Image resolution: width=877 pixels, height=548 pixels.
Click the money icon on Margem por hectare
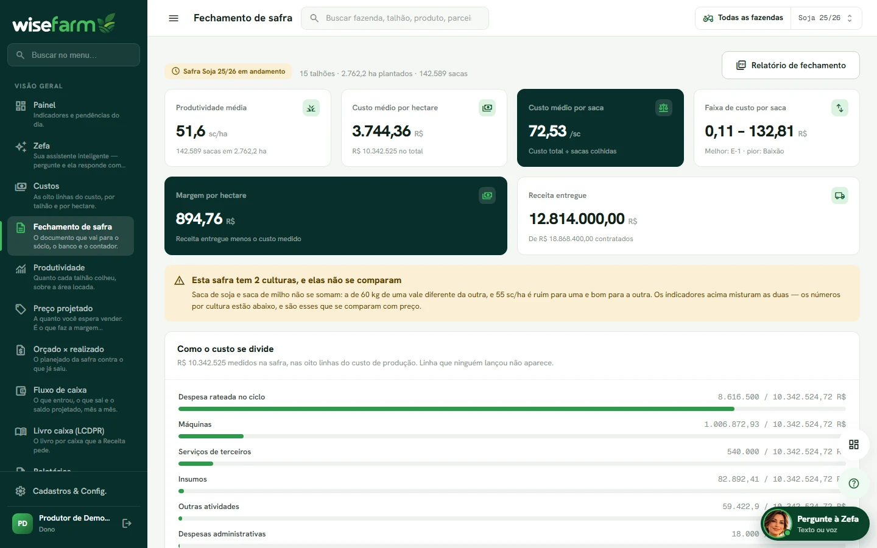pos(487,195)
